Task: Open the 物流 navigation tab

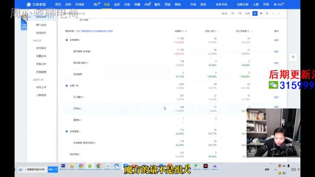Action: pos(178,4)
